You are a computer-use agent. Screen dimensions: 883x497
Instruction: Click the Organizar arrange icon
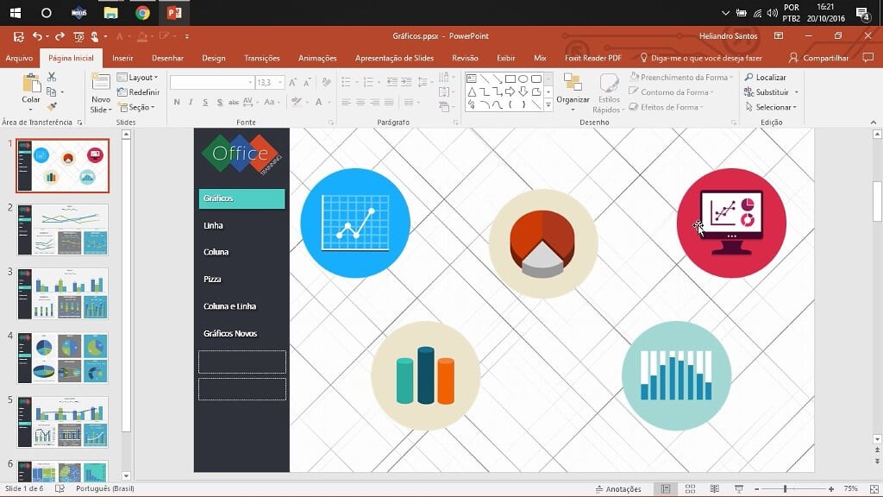[x=573, y=85]
